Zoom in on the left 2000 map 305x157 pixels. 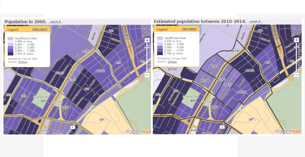[x=147, y=40]
